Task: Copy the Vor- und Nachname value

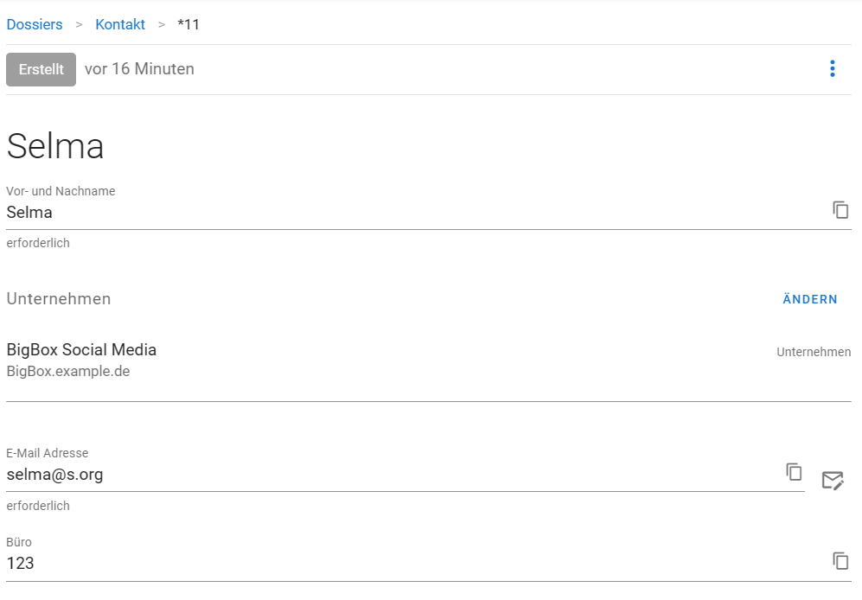Action: 840,210
